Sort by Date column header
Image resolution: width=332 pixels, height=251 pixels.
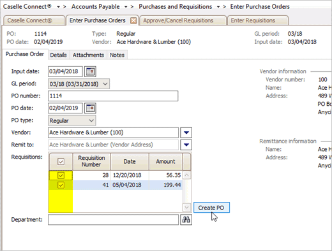130,161
